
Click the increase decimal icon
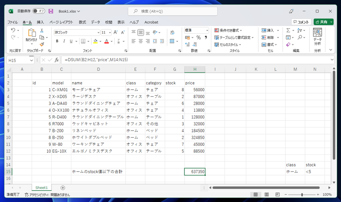[188, 44]
